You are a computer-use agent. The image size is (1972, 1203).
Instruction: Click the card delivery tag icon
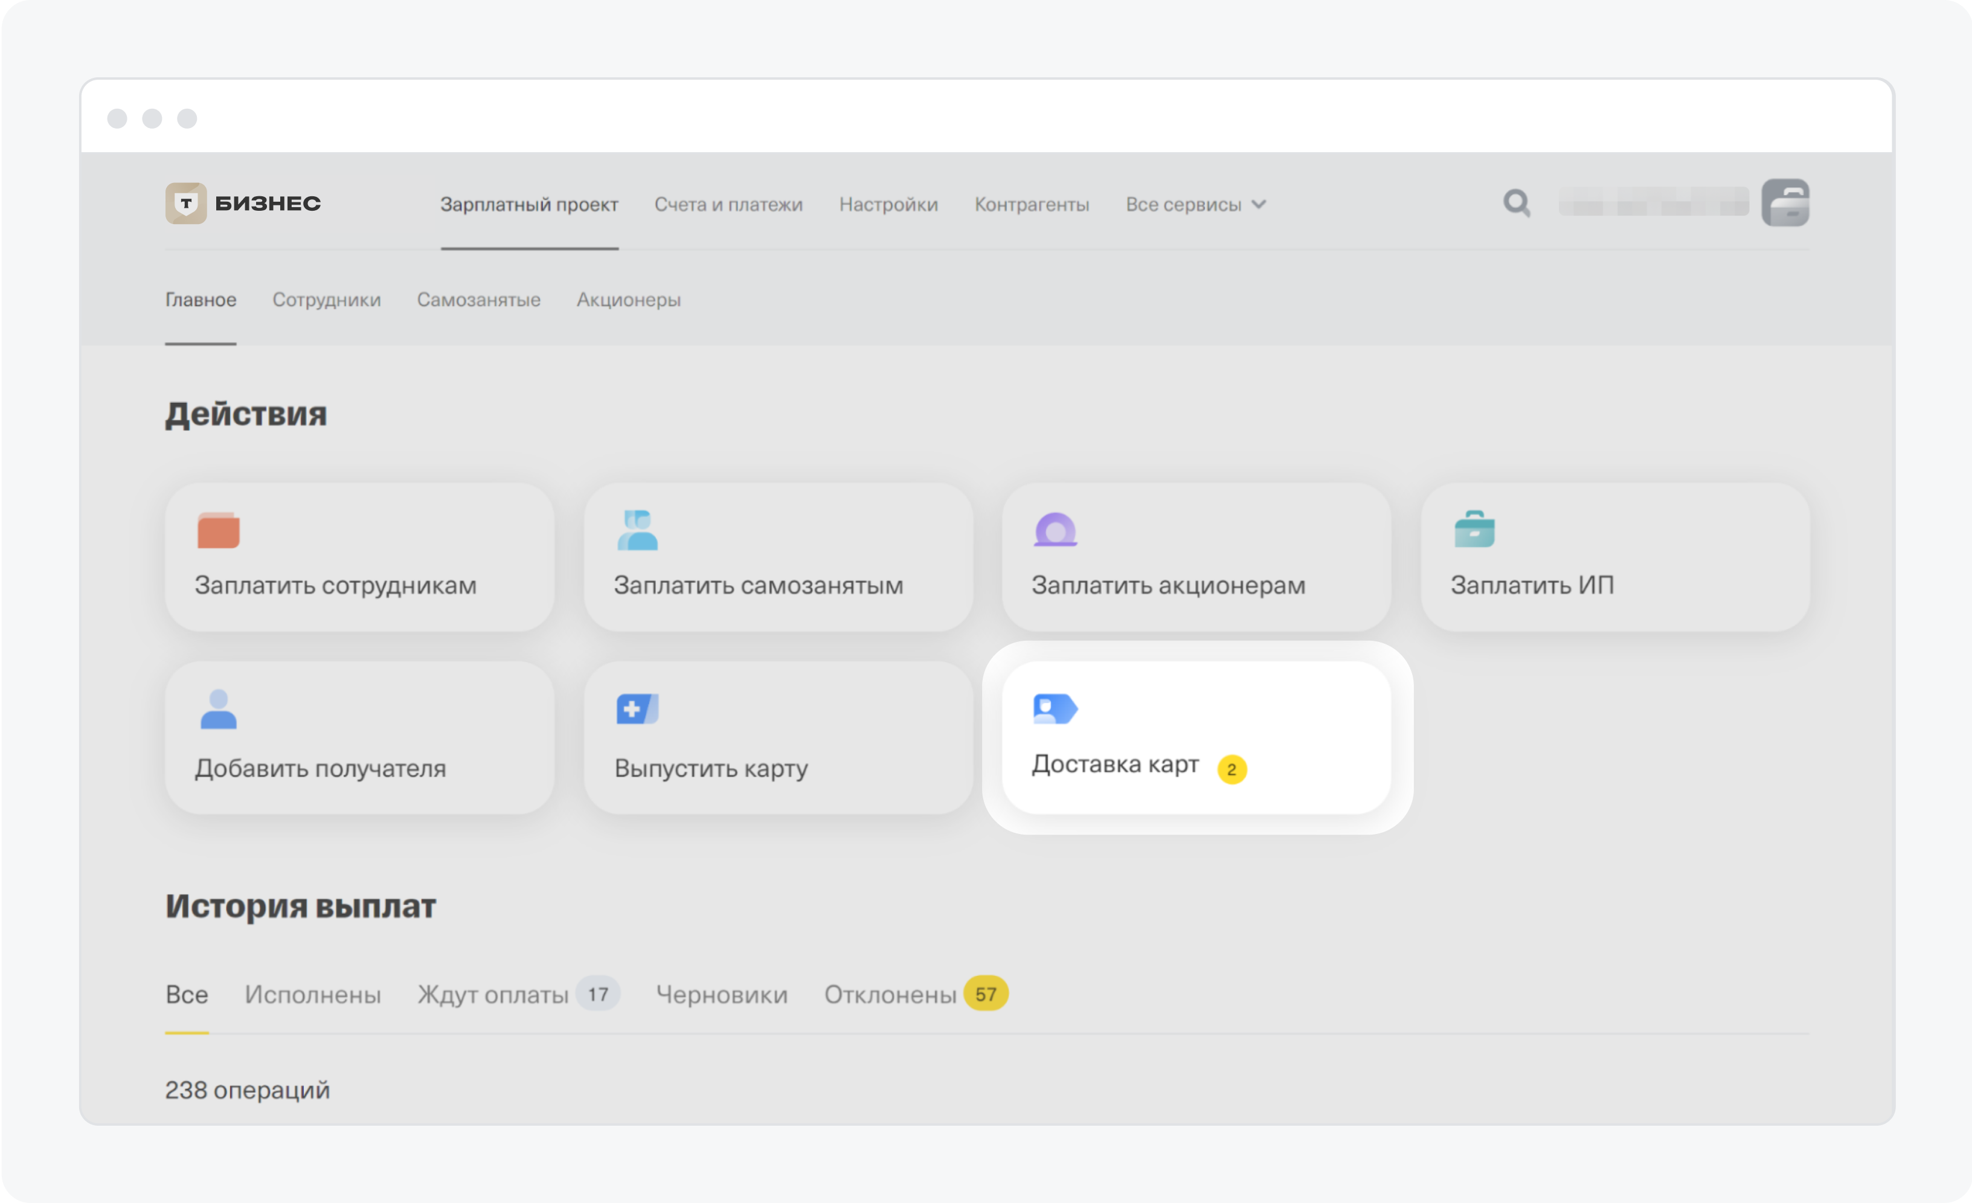(1055, 709)
